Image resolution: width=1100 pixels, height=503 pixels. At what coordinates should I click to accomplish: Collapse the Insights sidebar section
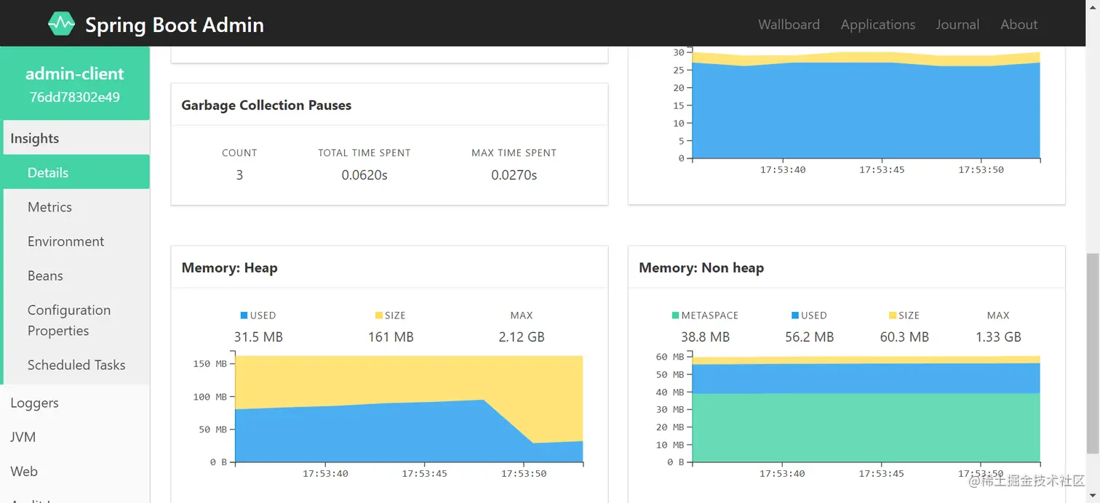click(x=75, y=138)
